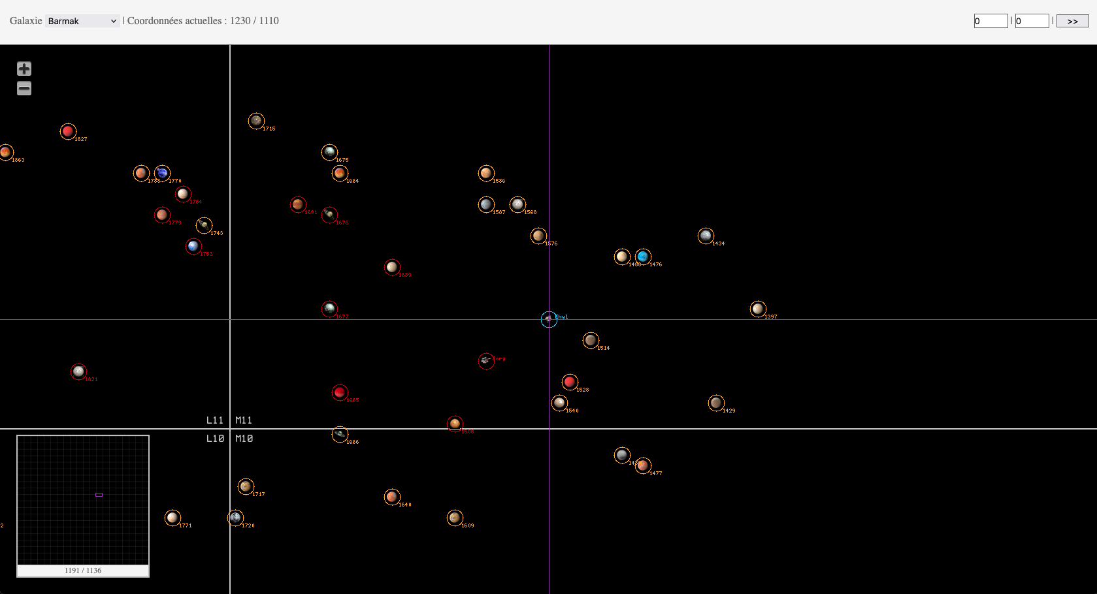Click the first coordinate input field
The width and height of the screenshot is (1097, 594).
pyautogui.click(x=991, y=21)
